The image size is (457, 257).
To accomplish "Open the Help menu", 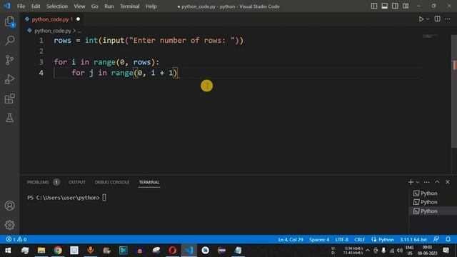I will [x=151, y=6].
